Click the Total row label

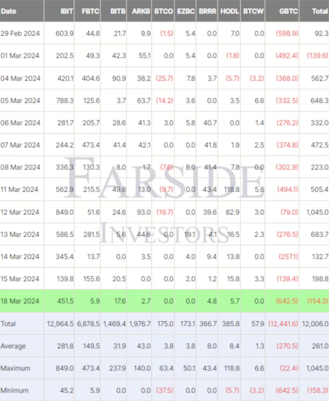point(8,324)
